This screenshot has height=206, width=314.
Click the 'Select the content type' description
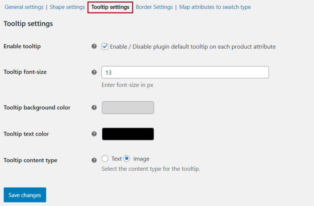[x=151, y=169]
